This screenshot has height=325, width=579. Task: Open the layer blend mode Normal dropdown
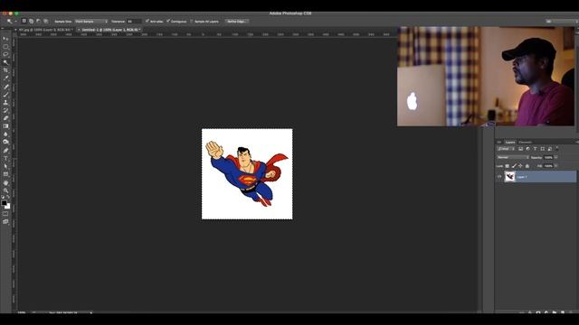[x=513, y=157]
